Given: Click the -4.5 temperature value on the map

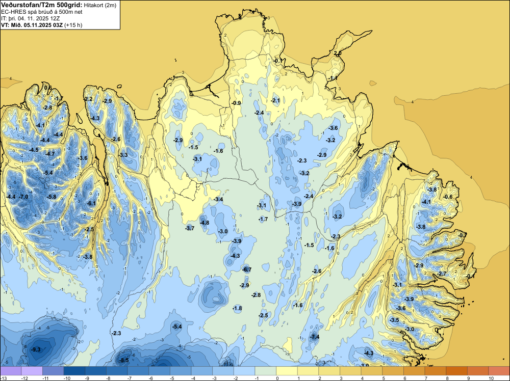Looking at the screenshot, I should pos(34,150).
